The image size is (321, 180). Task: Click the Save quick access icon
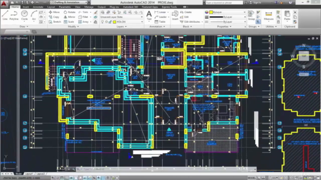point(22,2)
